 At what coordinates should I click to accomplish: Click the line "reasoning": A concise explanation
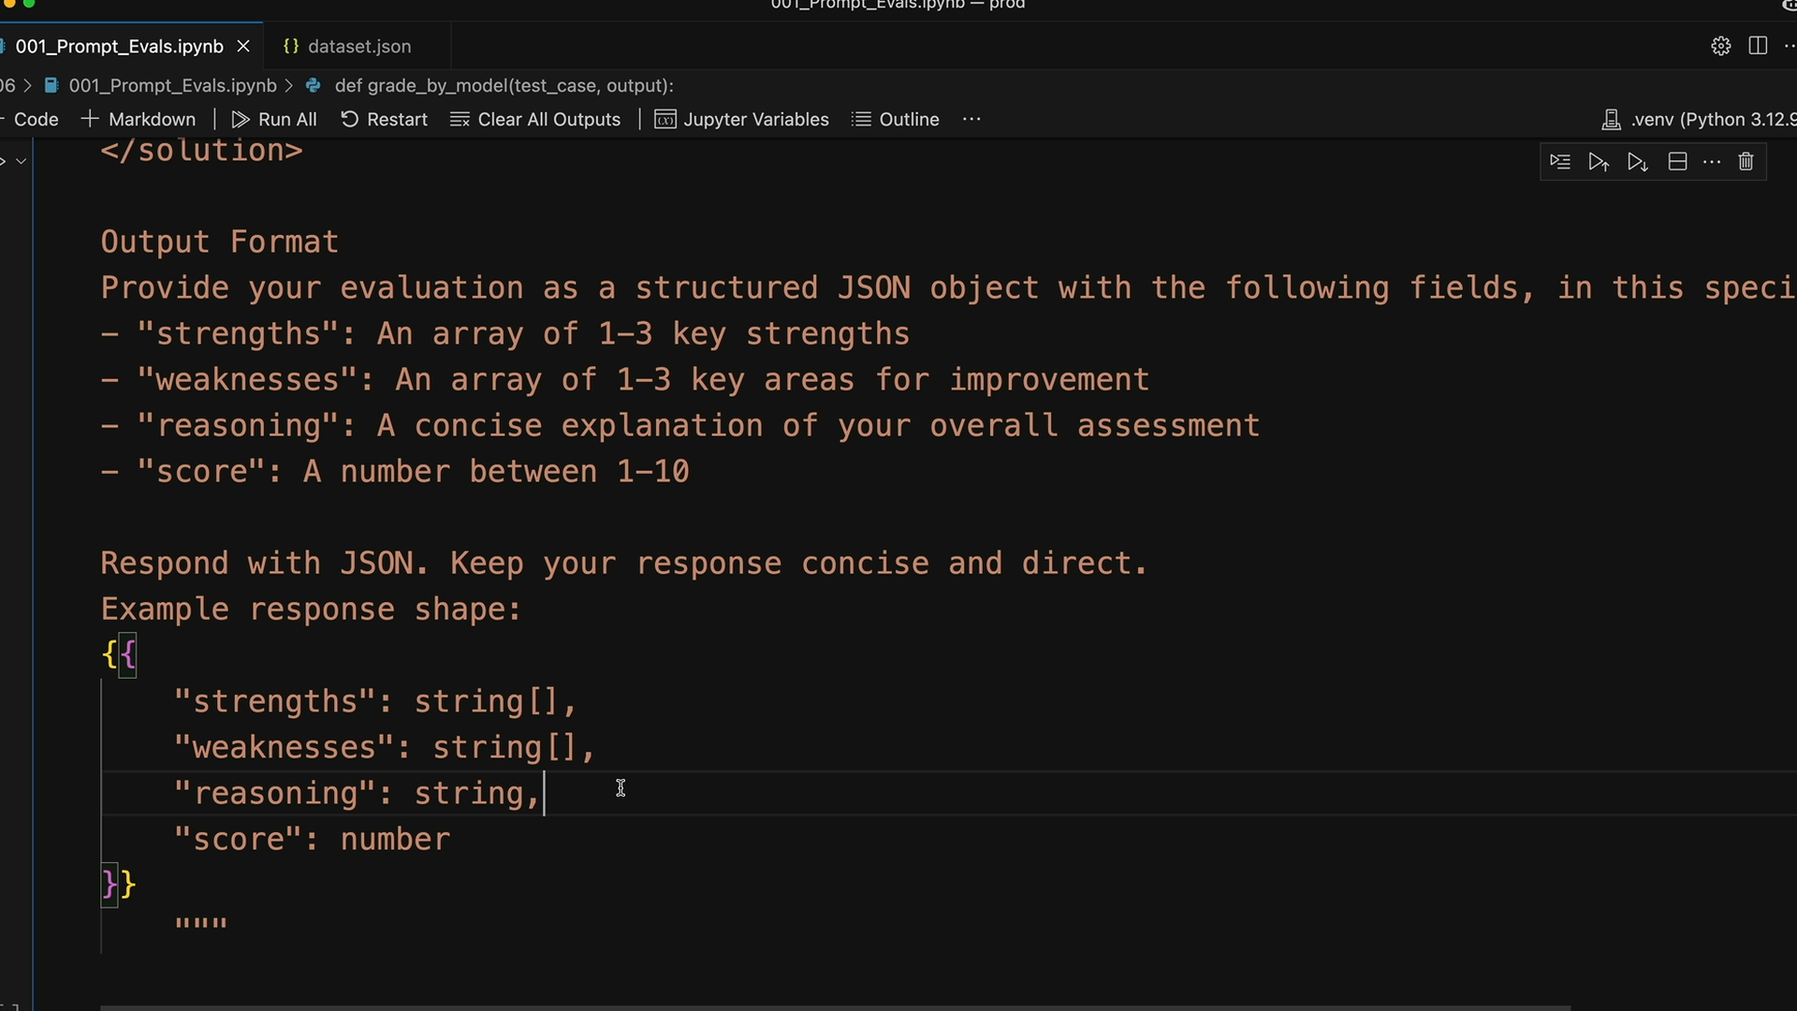(680, 425)
